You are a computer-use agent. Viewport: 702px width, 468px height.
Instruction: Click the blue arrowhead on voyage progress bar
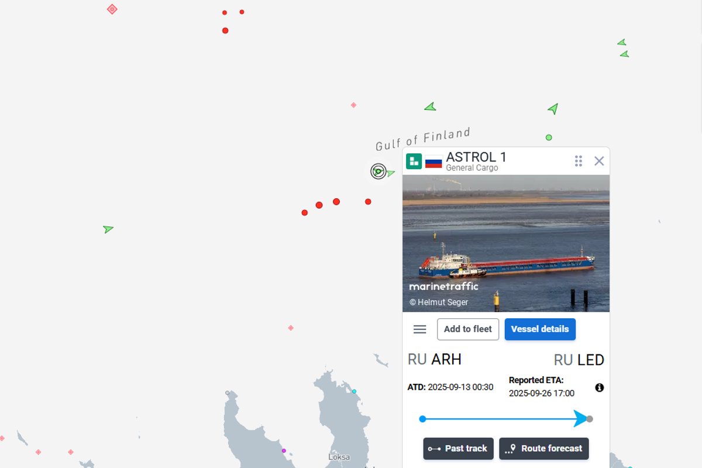click(580, 419)
